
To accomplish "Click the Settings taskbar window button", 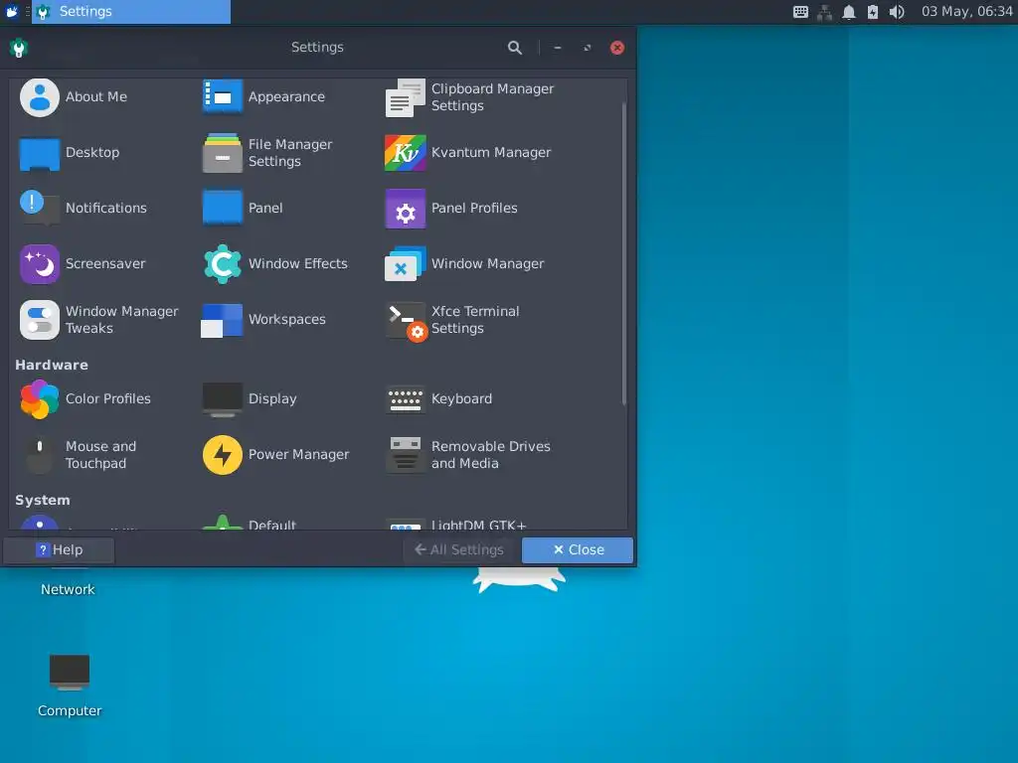I will pyautogui.click(x=131, y=12).
